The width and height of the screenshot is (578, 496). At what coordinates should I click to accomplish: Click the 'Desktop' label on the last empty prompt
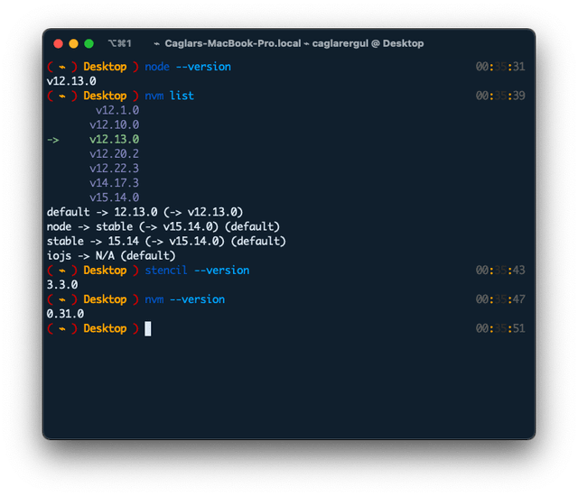pos(105,328)
